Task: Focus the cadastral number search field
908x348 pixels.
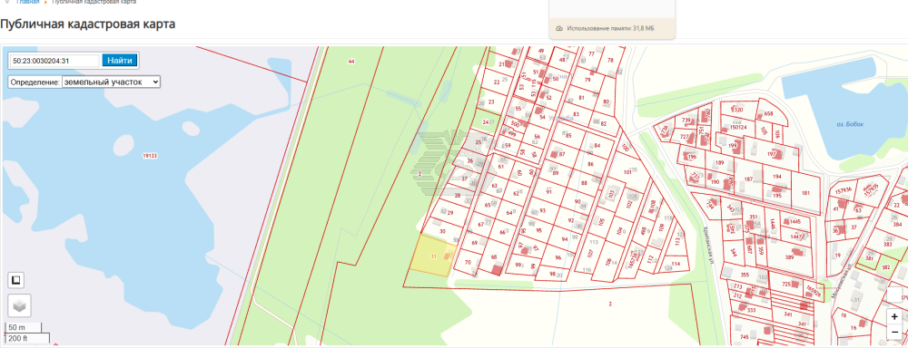Action: [x=55, y=60]
